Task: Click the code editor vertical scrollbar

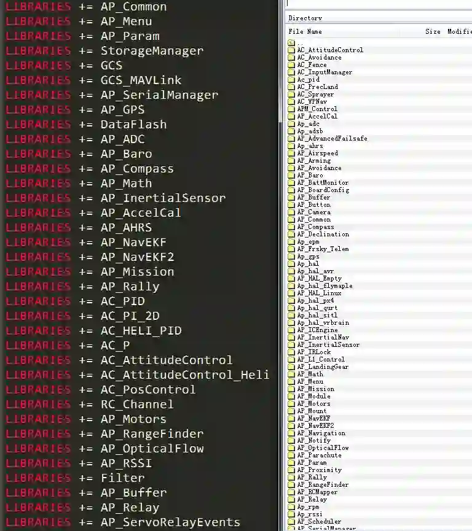Action: click(x=280, y=265)
